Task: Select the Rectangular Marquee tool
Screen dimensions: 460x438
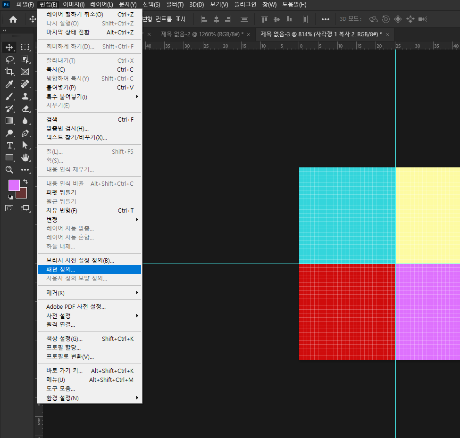Action: pyautogui.click(x=25, y=47)
